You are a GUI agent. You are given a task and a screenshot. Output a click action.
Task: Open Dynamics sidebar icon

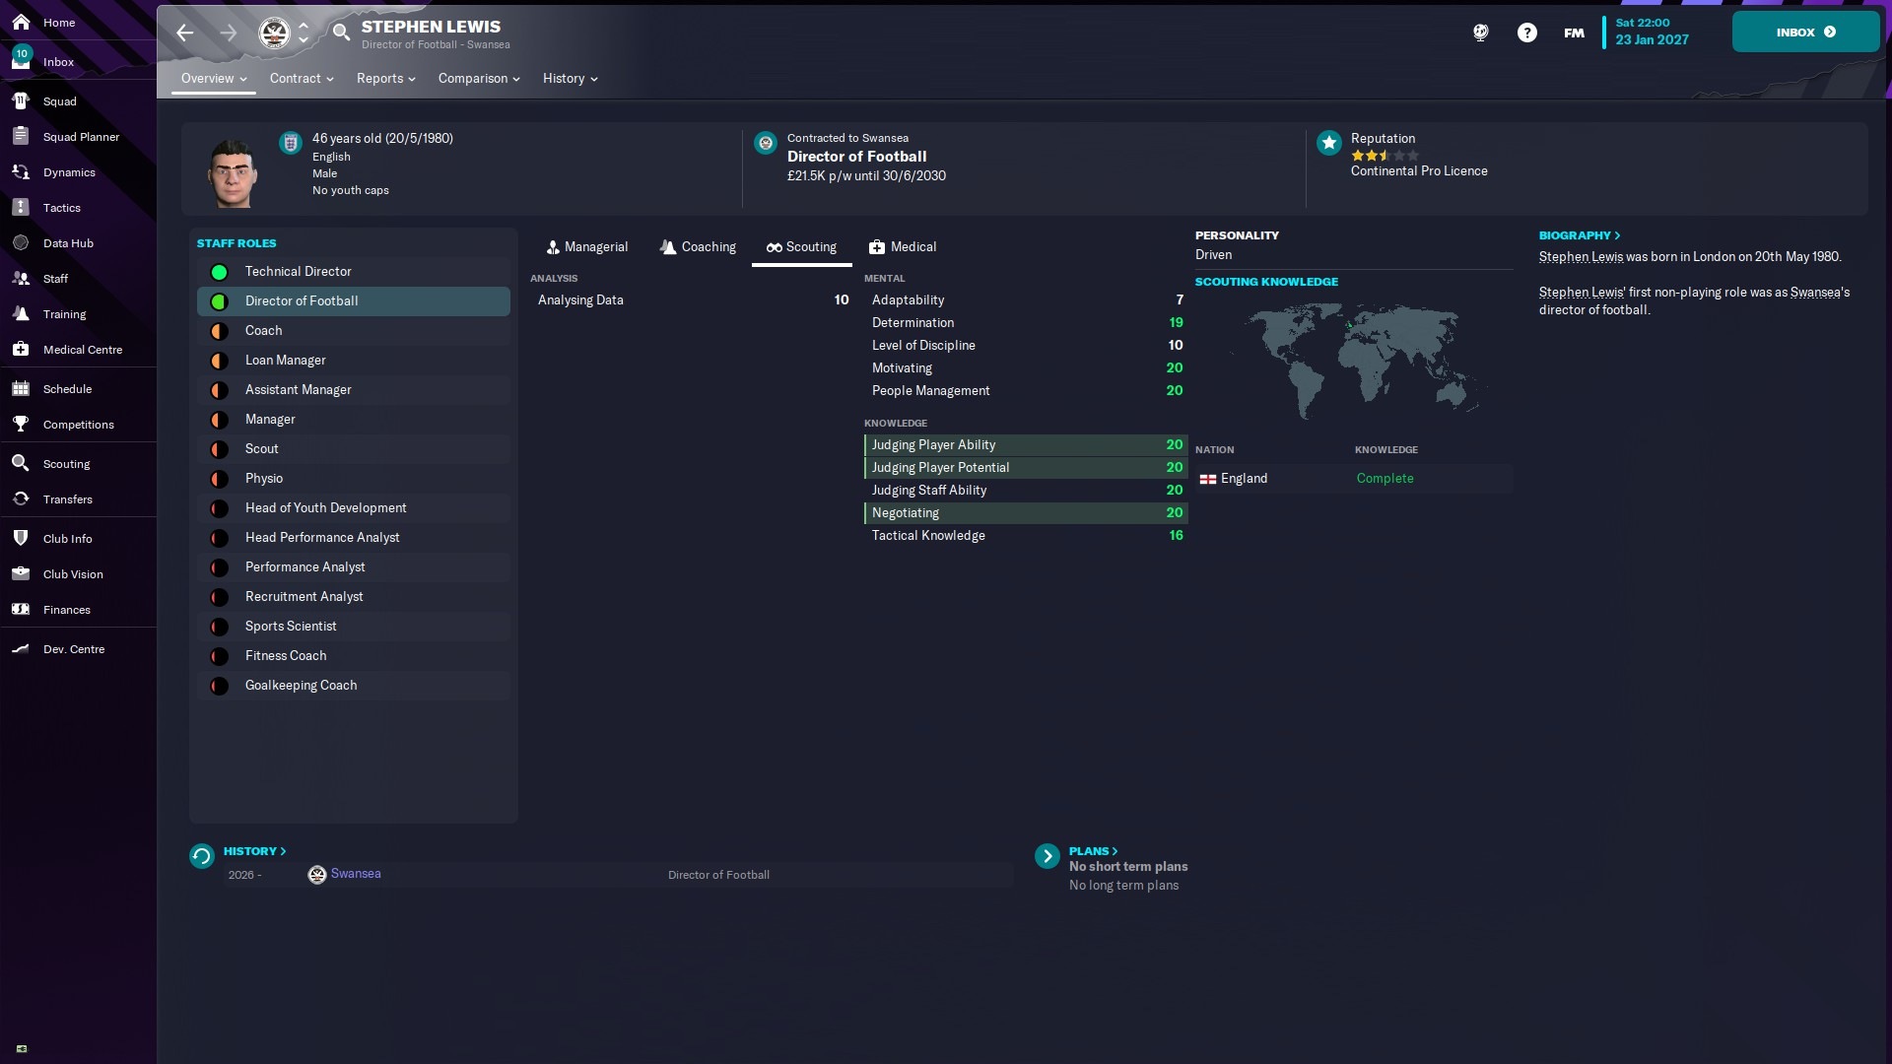pos(21,171)
